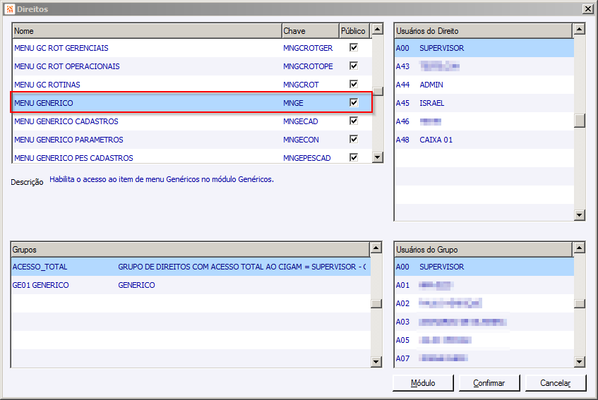Sort rights list by Nome column header

click(147, 31)
